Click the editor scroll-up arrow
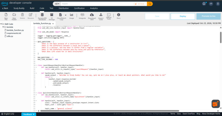 click(221, 28)
